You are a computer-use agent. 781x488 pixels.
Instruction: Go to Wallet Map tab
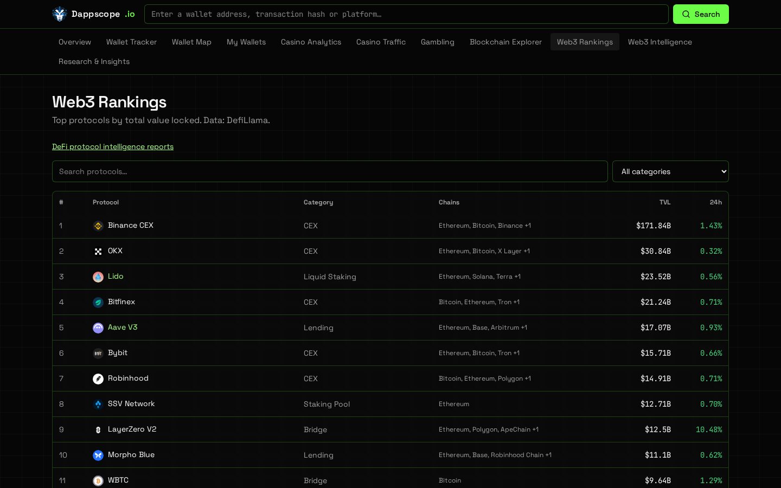(x=191, y=42)
